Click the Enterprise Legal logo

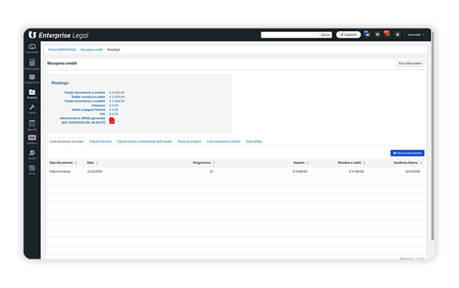[x=58, y=35]
